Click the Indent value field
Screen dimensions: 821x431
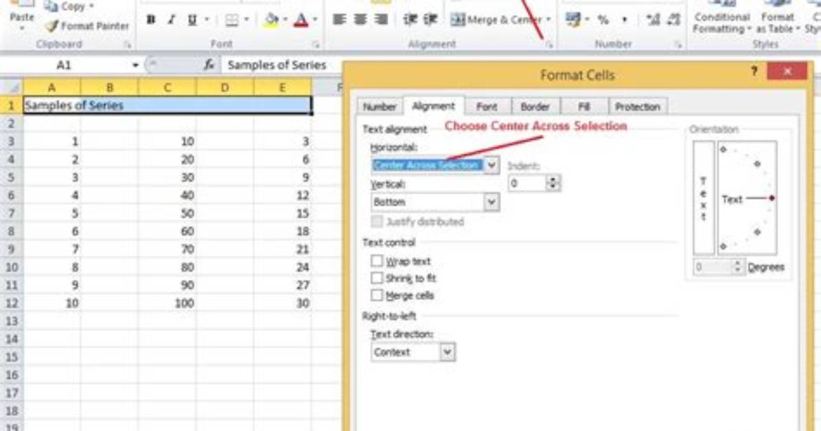pyautogui.click(x=527, y=183)
